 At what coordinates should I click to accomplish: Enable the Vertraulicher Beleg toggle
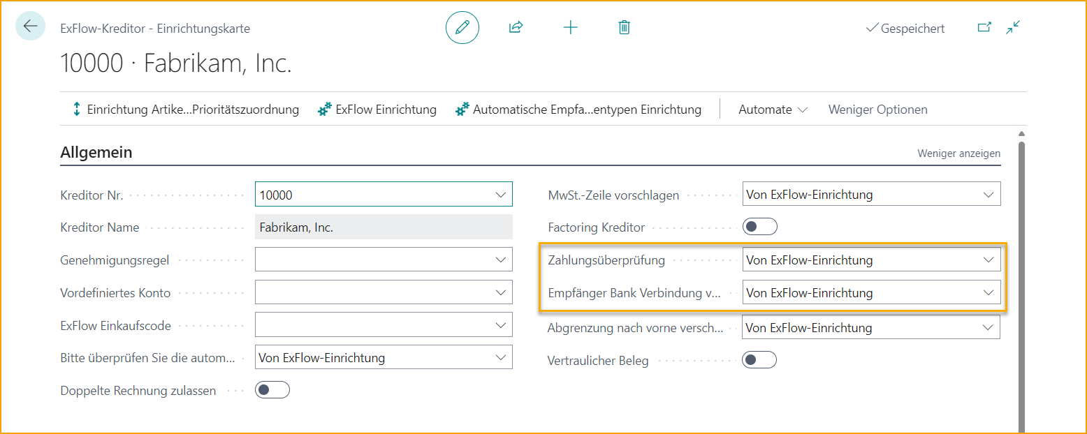point(759,359)
